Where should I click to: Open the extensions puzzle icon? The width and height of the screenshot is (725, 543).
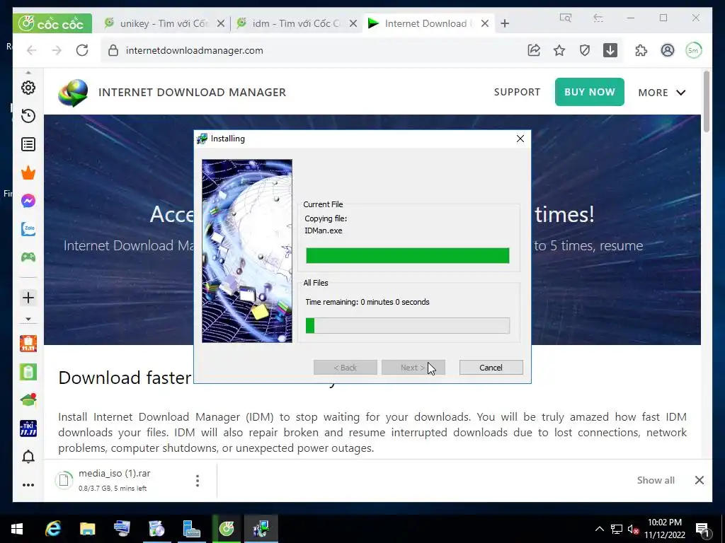641,50
